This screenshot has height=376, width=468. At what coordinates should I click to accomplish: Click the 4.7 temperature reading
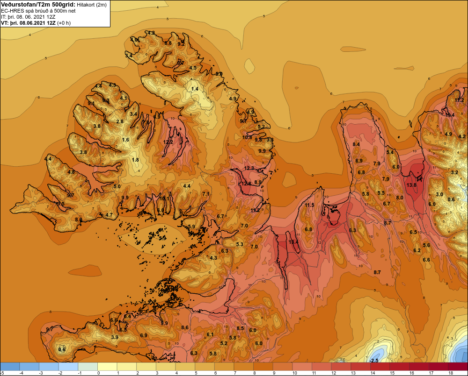(109, 215)
